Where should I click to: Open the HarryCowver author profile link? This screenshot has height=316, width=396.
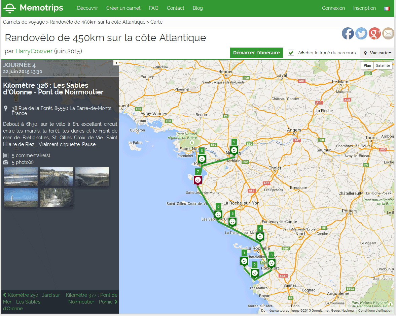coord(34,51)
